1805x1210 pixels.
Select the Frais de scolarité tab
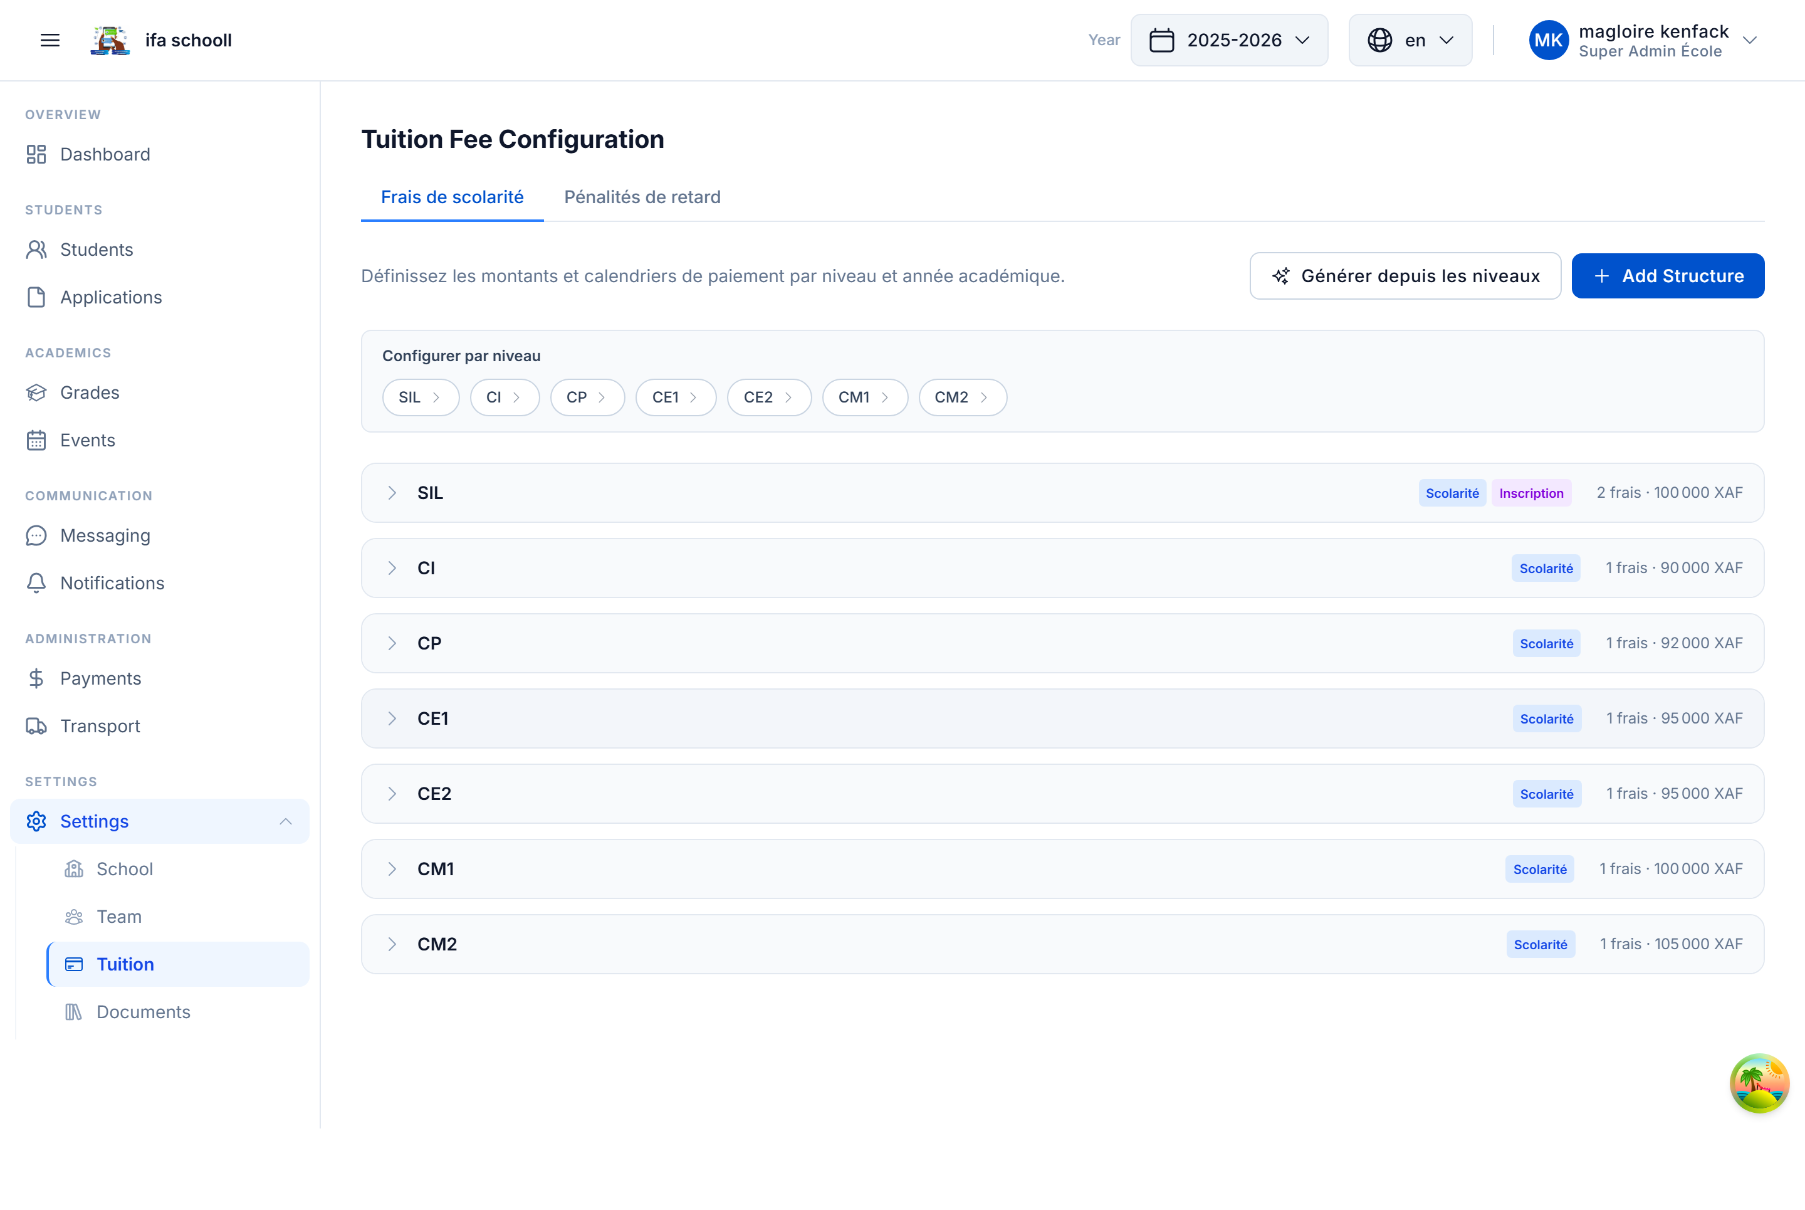point(452,197)
